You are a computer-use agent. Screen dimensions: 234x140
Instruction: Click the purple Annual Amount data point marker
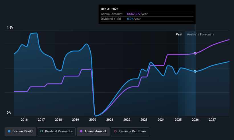click(195, 53)
